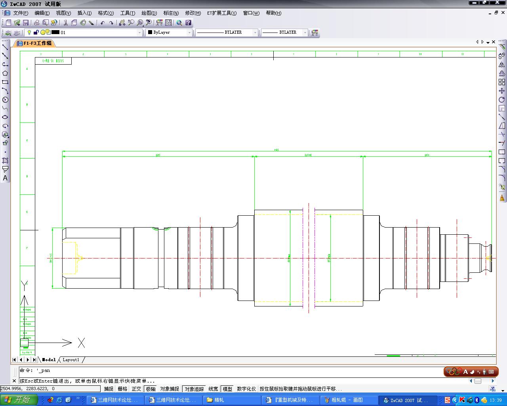This screenshot has width=507, height=406.
Task: Open the 文件(F) menu
Action: (21, 13)
